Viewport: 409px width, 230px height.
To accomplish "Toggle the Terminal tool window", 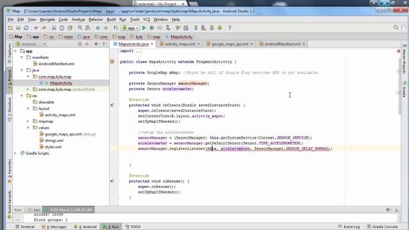I will pos(25,227).
